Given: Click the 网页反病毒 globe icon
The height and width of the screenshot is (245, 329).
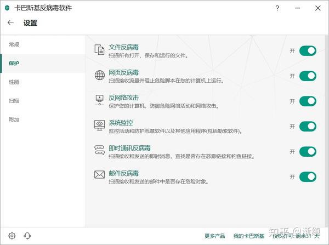Looking at the screenshot, I should coord(100,75).
